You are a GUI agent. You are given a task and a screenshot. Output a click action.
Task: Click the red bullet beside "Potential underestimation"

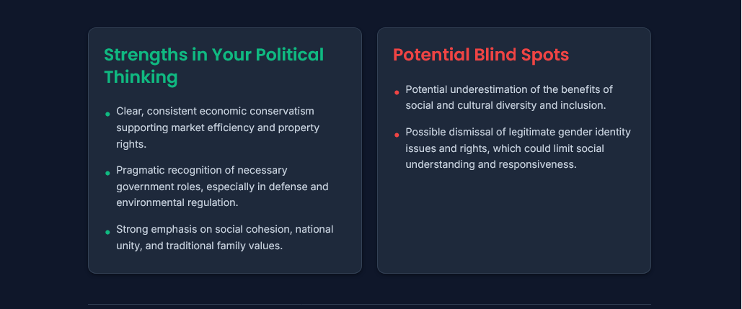(x=397, y=93)
